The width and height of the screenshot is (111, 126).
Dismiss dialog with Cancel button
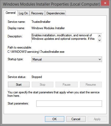point(76,119)
